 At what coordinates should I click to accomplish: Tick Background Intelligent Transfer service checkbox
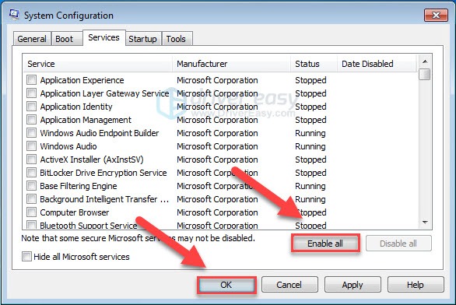(x=31, y=199)
